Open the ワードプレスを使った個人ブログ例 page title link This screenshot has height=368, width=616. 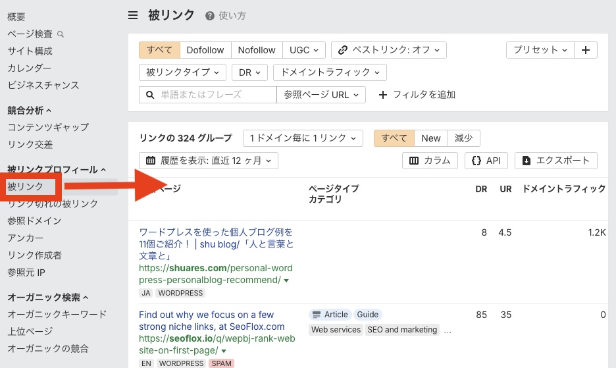point(217,244)
